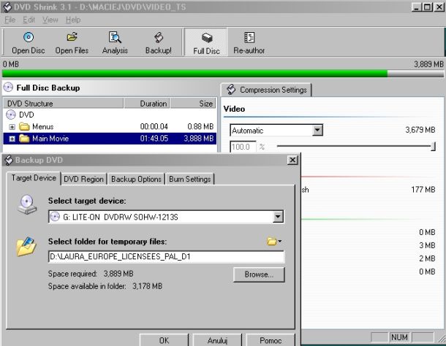Open the Automatic video compression dropdown

tap(317, 131)
